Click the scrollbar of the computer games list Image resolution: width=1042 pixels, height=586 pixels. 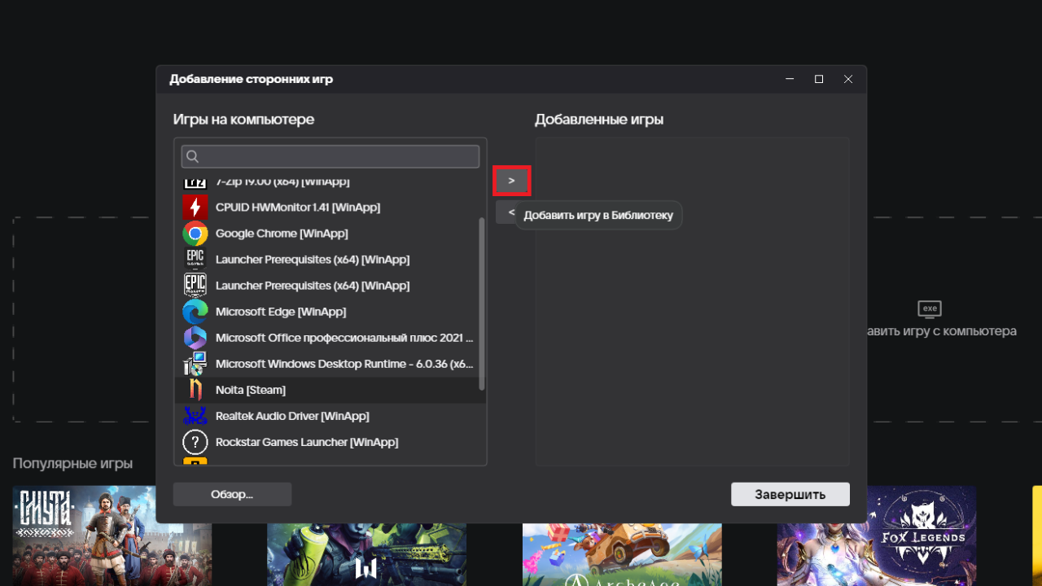click(x=482, y=303)
